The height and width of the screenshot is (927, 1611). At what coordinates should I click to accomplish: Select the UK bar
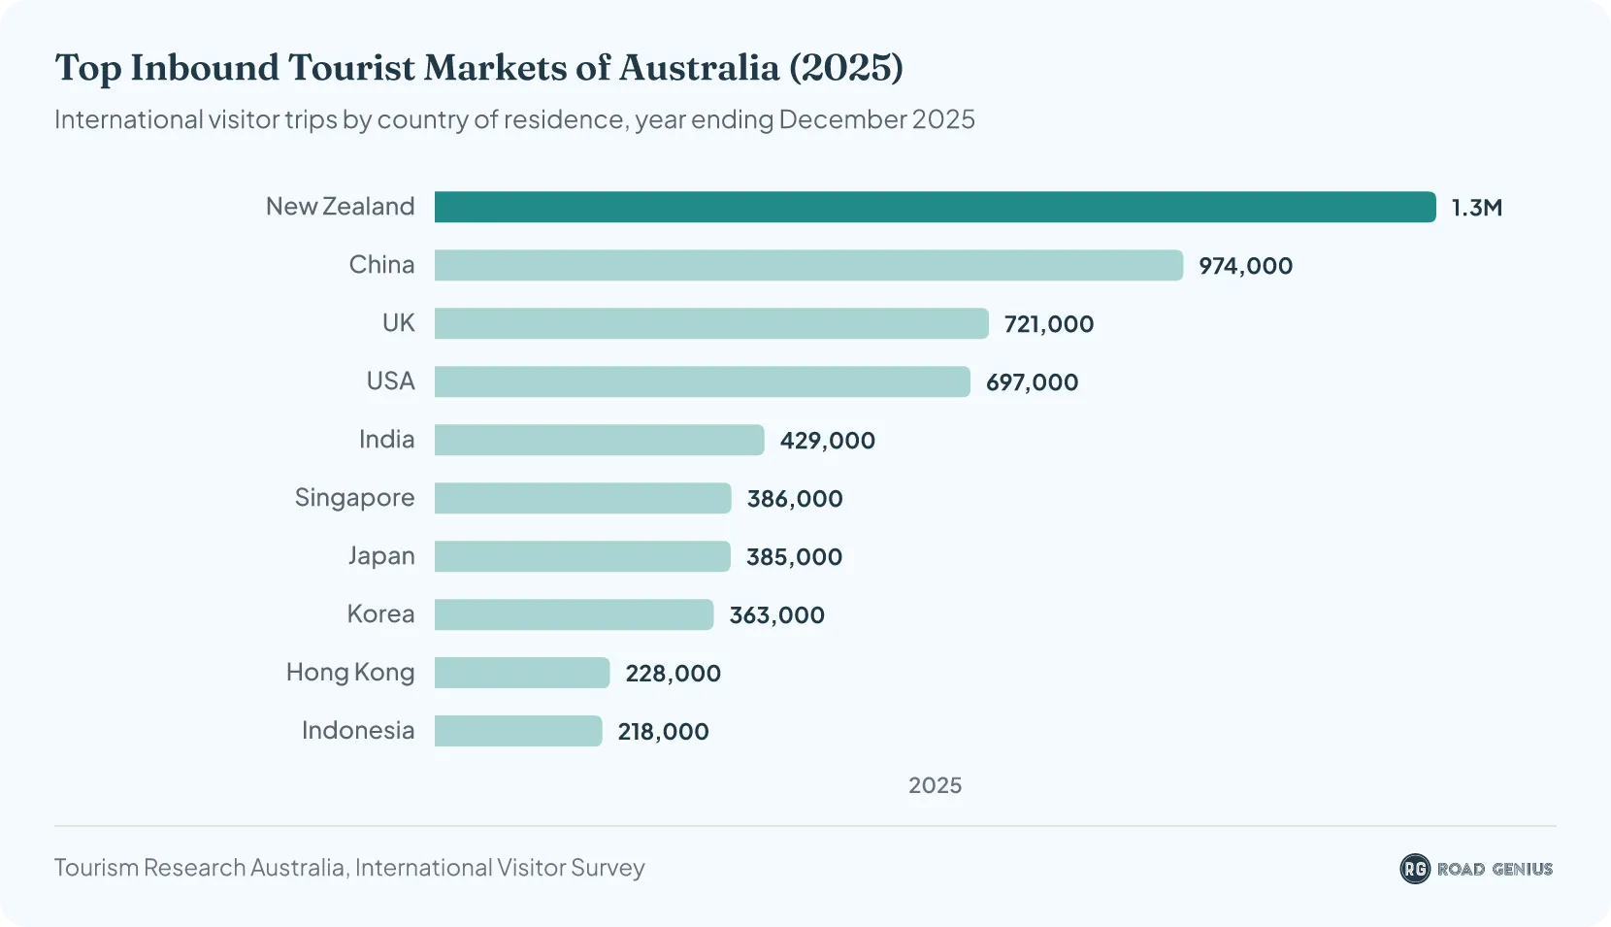[712, 323]
